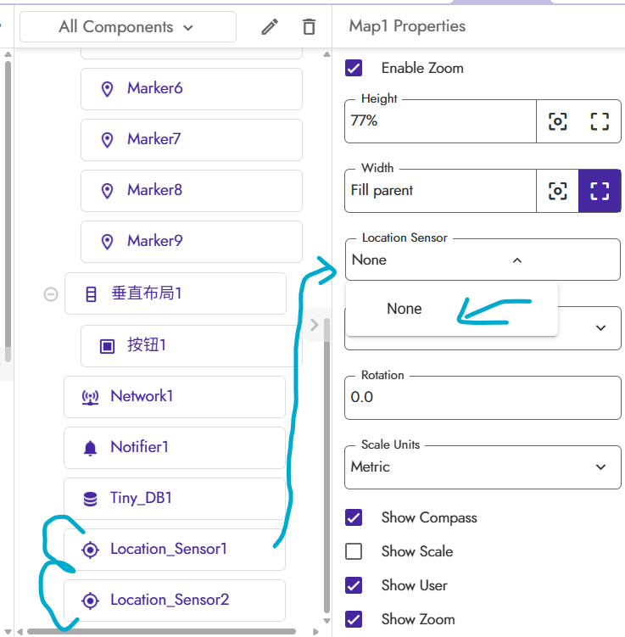Select the Network1 component icon
The width and height of the screenshot is (625, 637).
click(90, 397)
